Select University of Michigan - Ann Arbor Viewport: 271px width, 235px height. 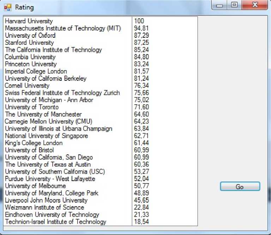(49, 100)
